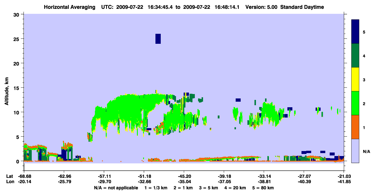382x196 pixels.
Task: Click 'Version: 5.00' in the title
Action: [x=262, y=7]
